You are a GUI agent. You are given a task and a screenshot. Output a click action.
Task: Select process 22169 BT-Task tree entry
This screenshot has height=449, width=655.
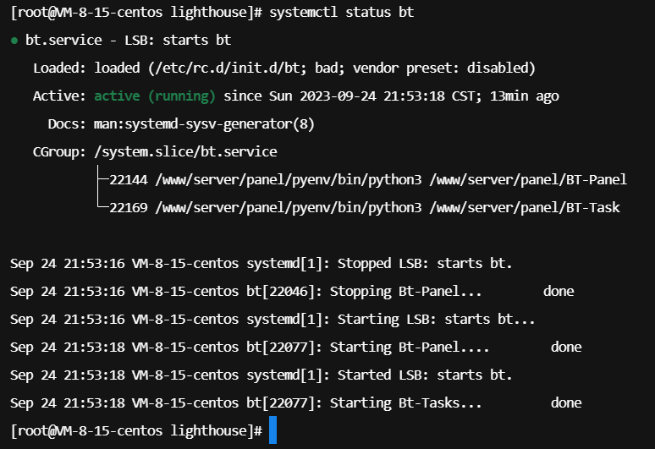tap(364, 207)
